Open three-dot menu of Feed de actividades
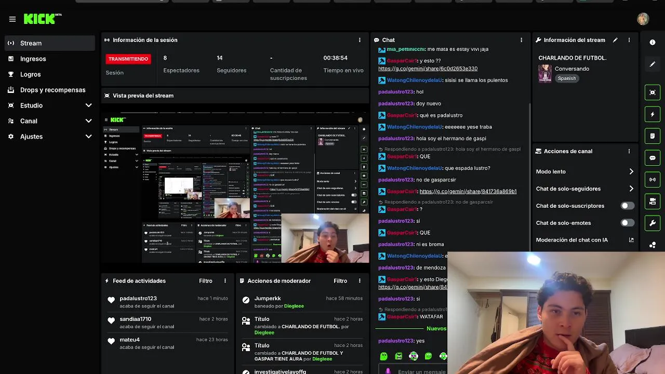665x374 pixels. [x=225, y=281]
